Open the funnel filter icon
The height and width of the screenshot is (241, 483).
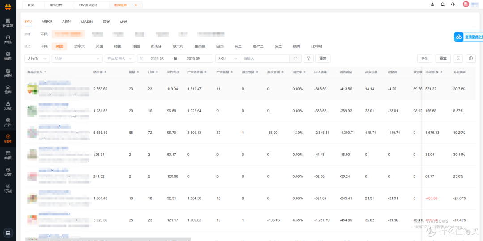tap(308, 59)
